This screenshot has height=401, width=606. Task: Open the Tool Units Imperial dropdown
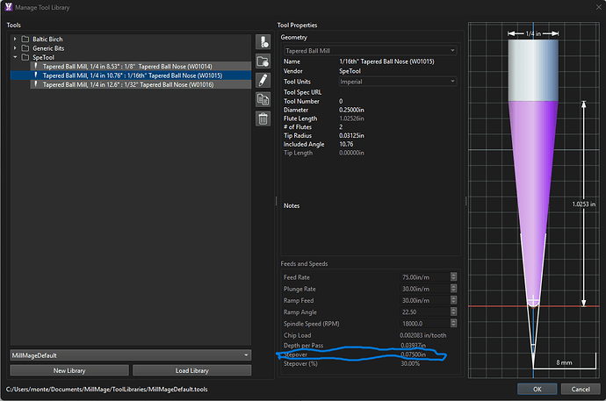[397, 82]
